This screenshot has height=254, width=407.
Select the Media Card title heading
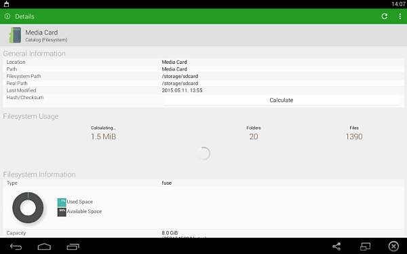41,33
